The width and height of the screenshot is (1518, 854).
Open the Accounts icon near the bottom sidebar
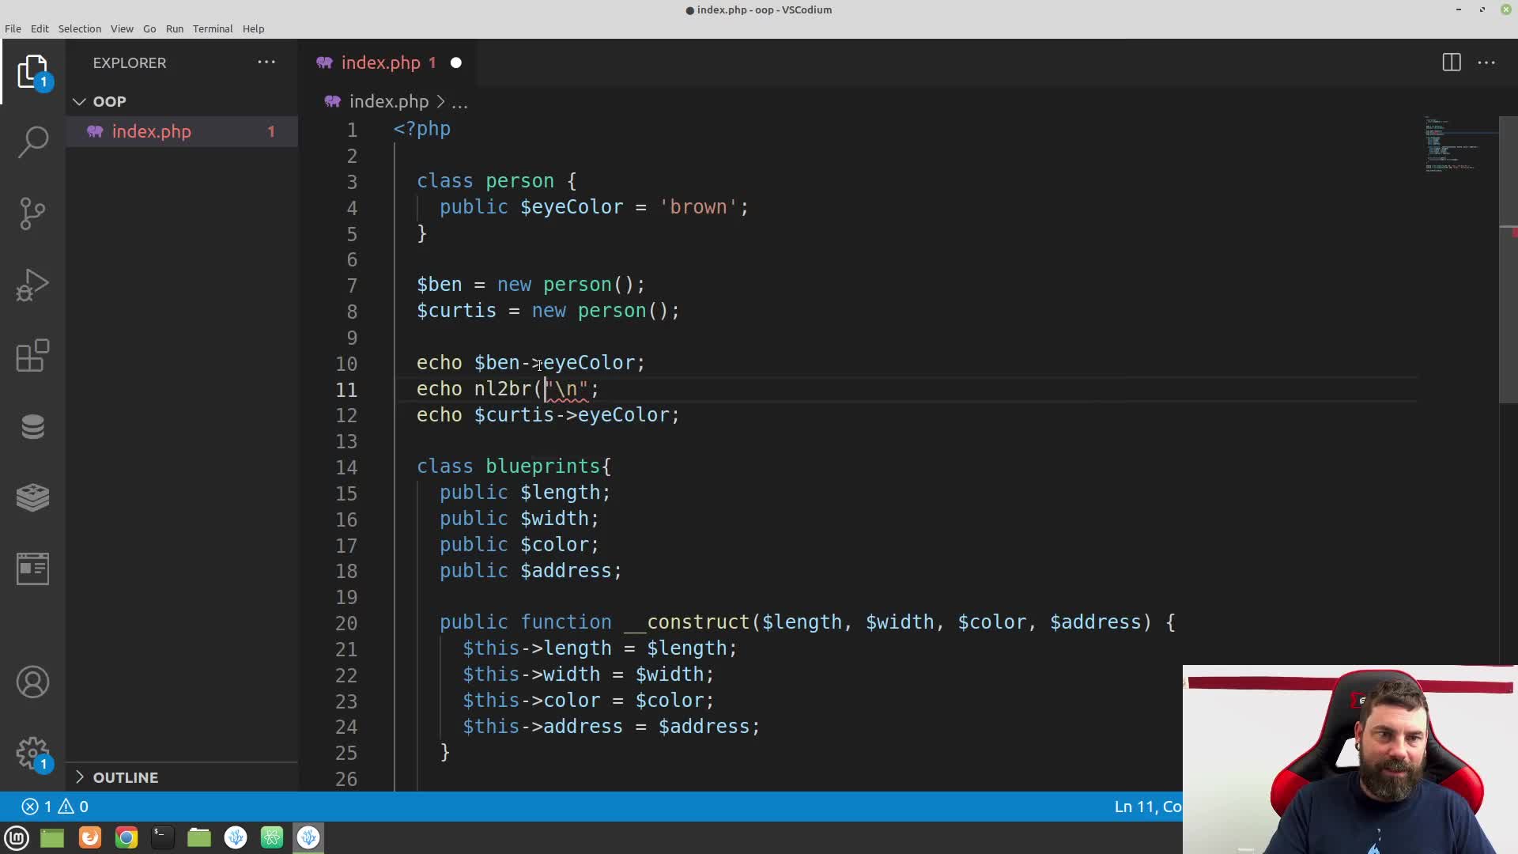(x=32, y=682)
